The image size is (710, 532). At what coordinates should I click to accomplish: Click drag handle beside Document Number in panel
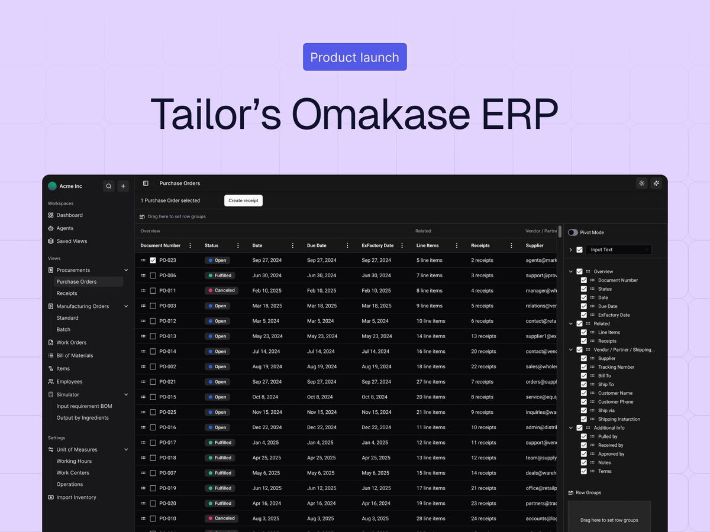click(x=592, y=280)
